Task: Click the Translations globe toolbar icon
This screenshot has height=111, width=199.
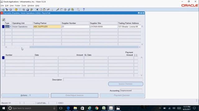Action: [65, 10]
